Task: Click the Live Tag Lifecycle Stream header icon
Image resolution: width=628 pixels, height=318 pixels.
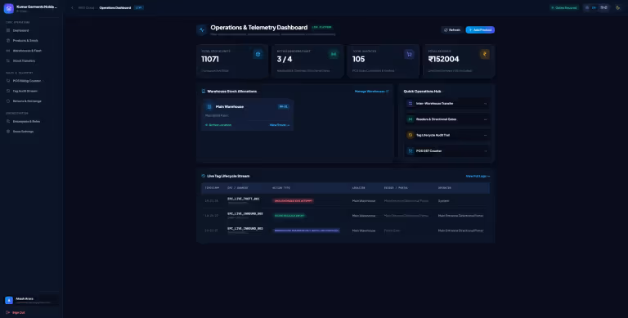Action: (x=204, y=176)
